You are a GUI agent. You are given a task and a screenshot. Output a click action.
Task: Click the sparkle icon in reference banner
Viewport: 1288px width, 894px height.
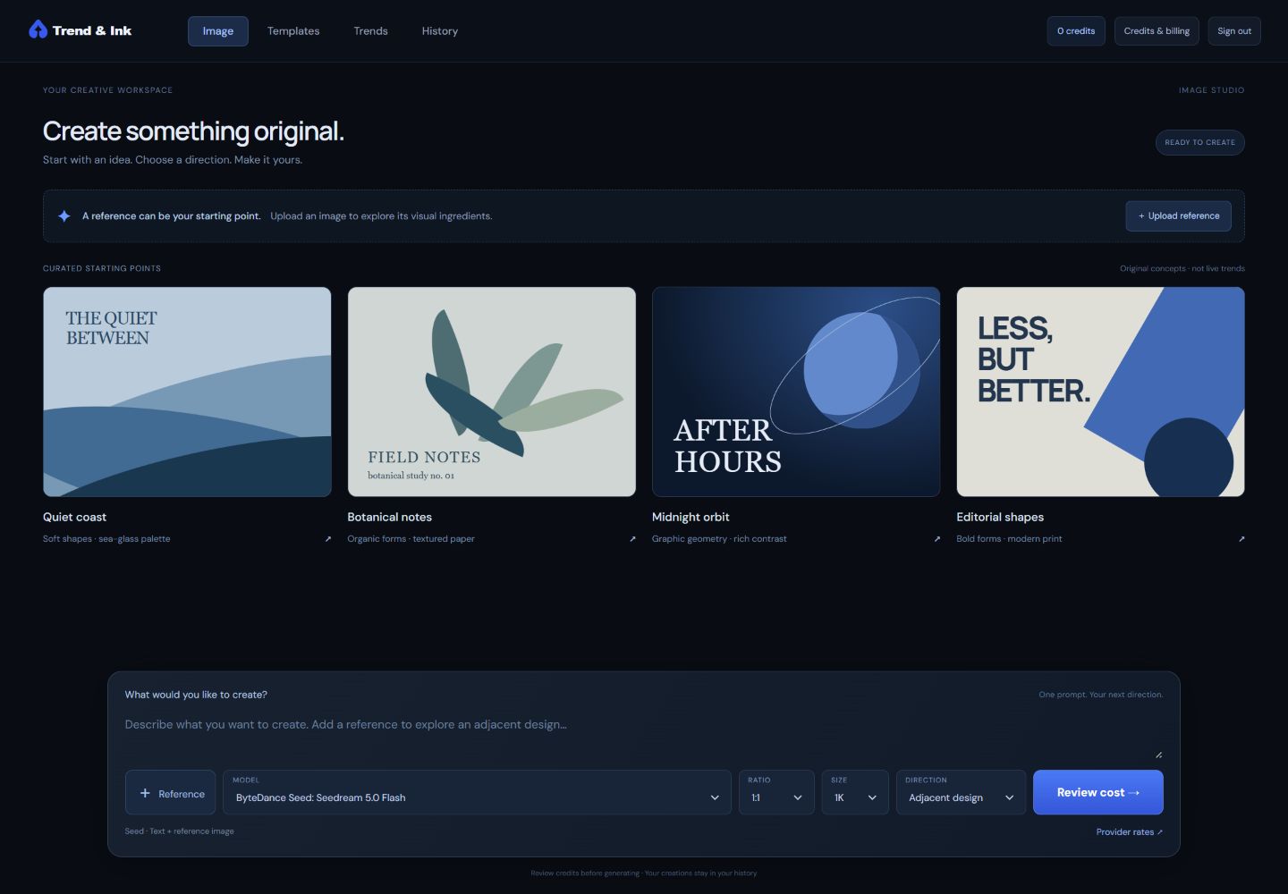[64, 215]
